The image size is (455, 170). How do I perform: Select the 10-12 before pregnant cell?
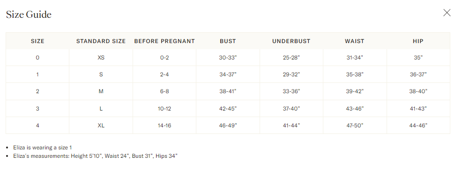pos(164,109)
